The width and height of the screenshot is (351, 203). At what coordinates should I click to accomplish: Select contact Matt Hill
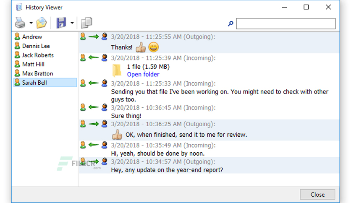[33, 64]
